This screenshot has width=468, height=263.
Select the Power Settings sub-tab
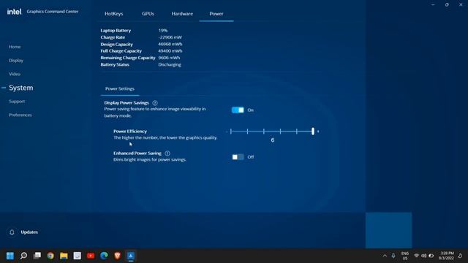click(120, 88)
